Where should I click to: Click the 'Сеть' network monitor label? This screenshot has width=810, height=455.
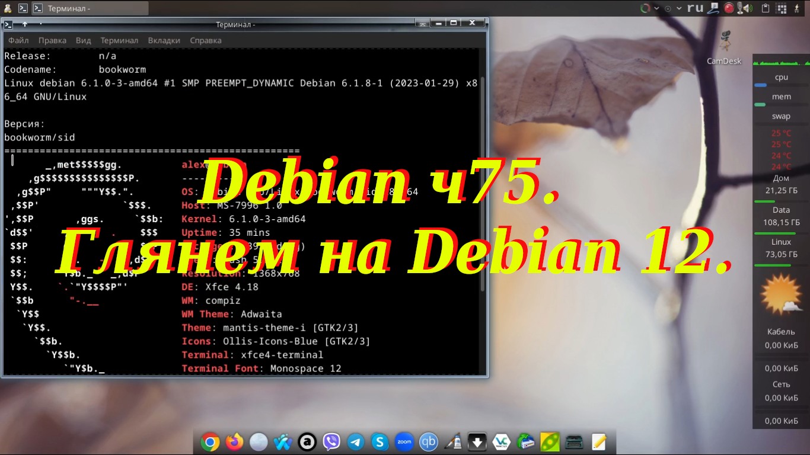tap(781, 384)
